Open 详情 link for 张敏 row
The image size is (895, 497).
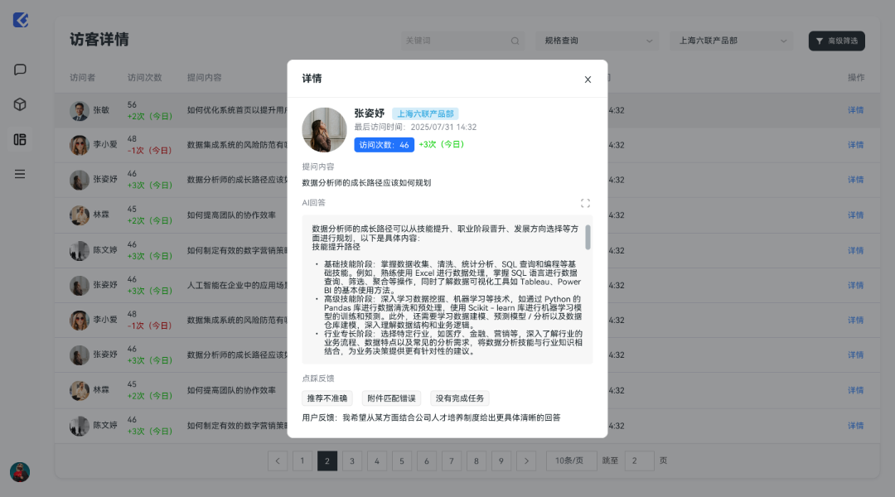pos(855,110)
